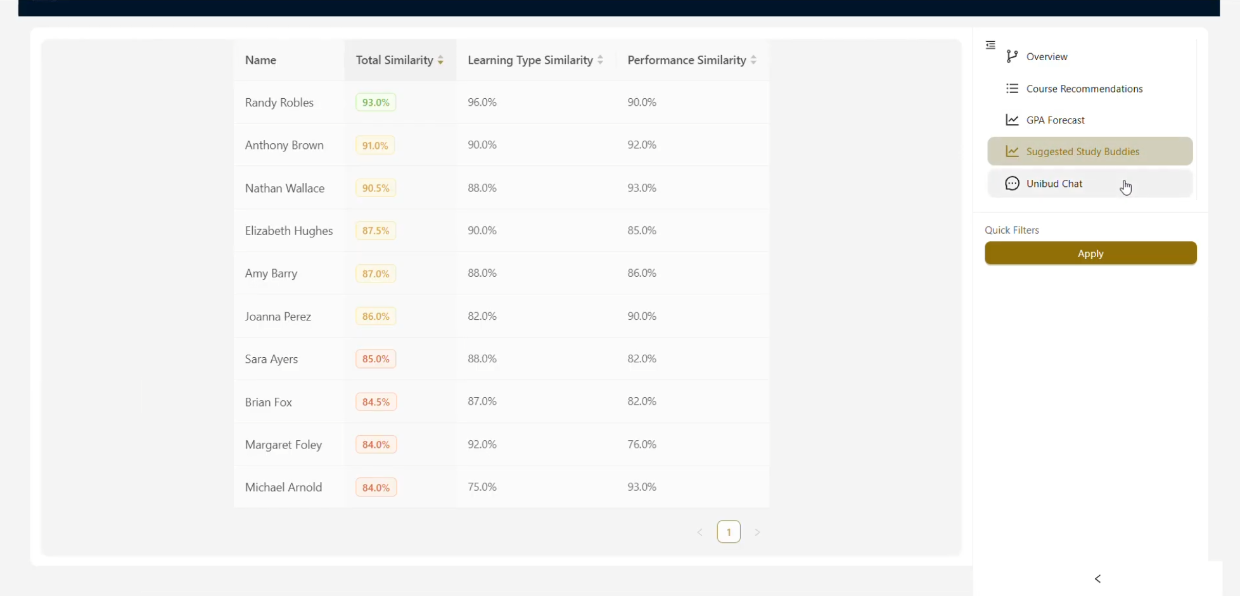Click the 86.0% similarity tag

(376, 316)
